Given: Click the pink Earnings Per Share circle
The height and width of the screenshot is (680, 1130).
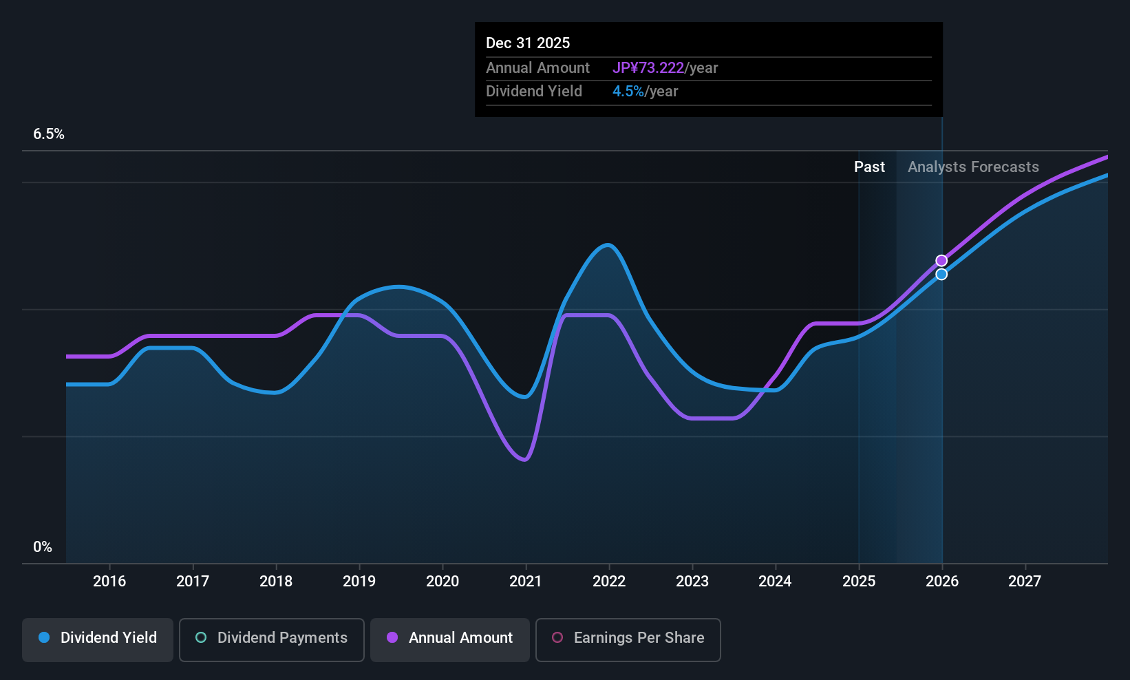Looking at the screenshot, I should [557, 637].
